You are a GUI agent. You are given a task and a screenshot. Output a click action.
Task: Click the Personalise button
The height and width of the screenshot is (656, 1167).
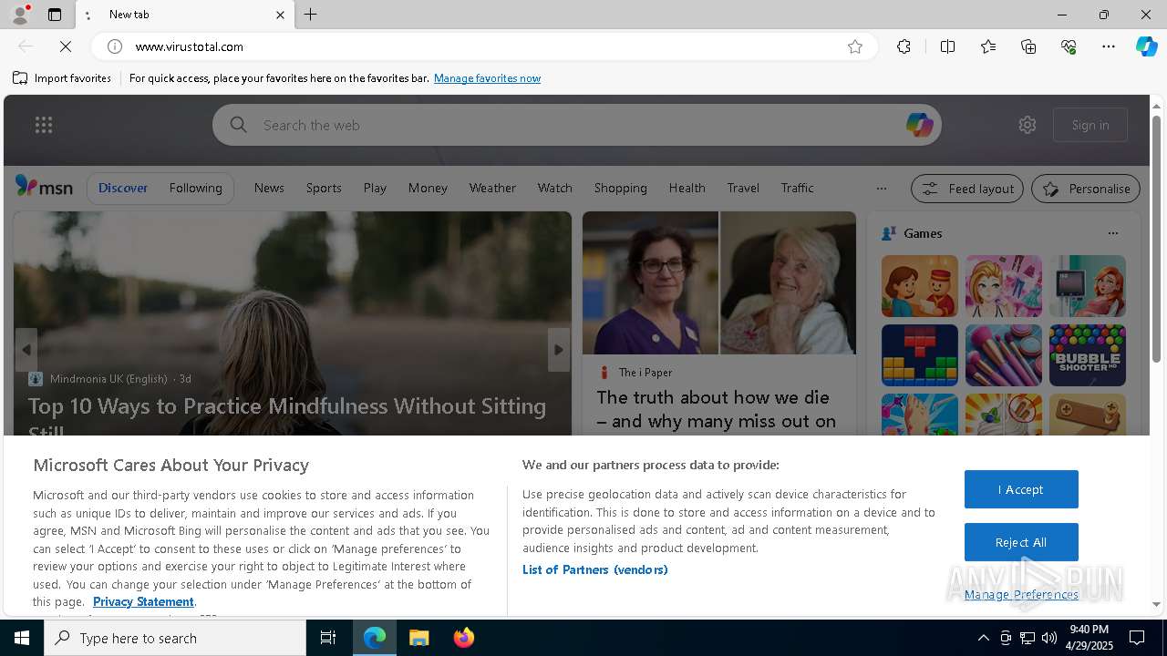1086,189
